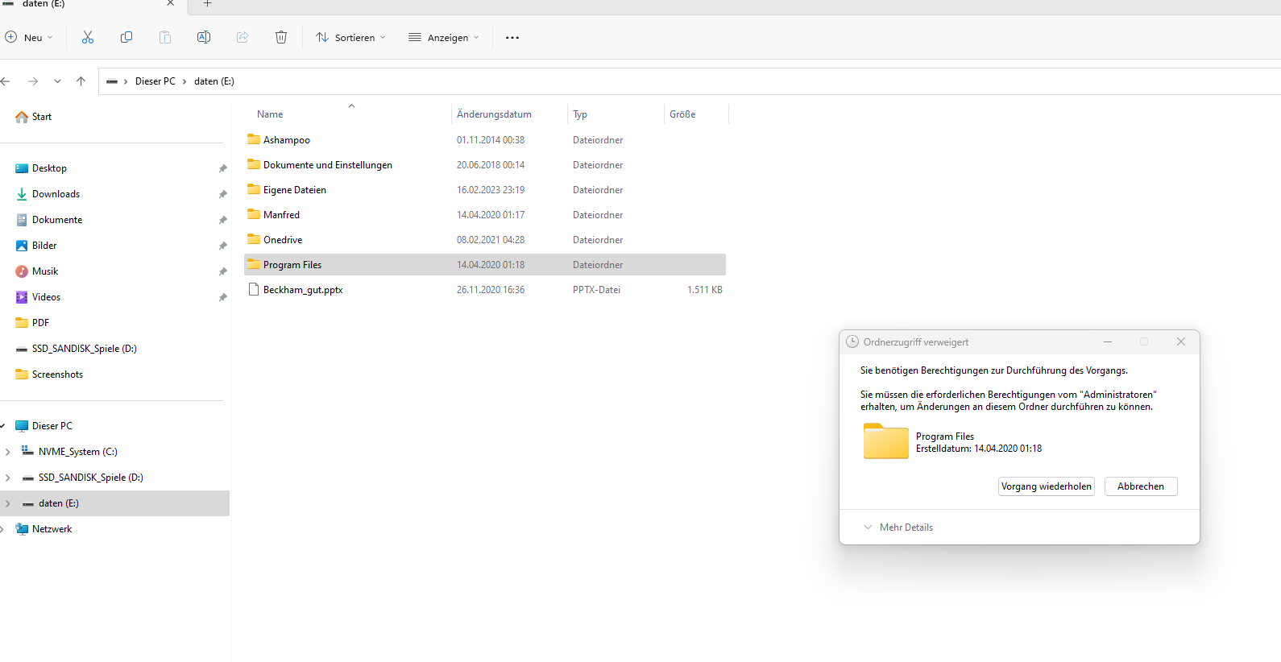
Task: Click the Paste clipboard icon
Action: [165, 37]
